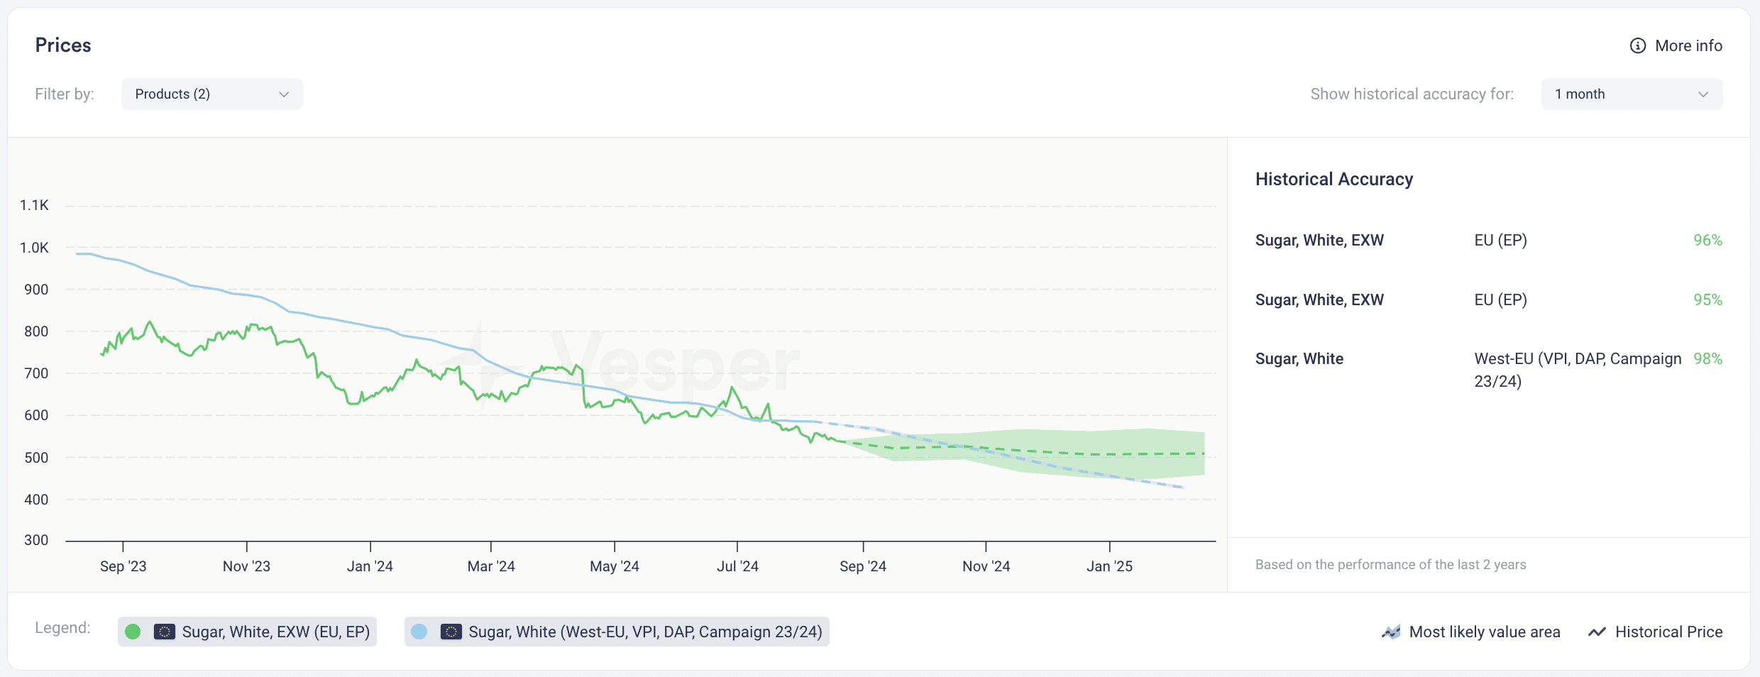Toggle the Sugar, White West-EU VPI legend chip
Image resolution: width=1760 pixels, height=677 pixels.
(x=617, y=632)
